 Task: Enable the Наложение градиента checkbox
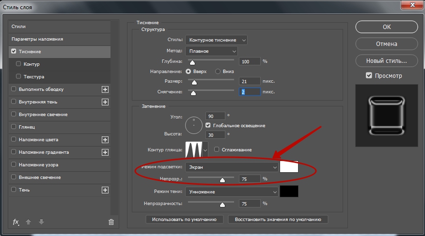(x=14, y=152)
